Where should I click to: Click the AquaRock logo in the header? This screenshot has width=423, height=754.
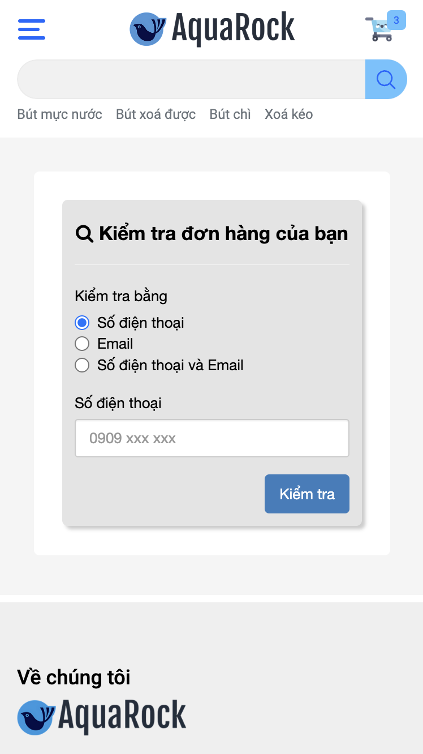coord(213,28)
